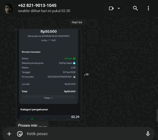This screenshot has width=158, height=140.
Task: Search within this chat
Action: (x=135, y=8)
